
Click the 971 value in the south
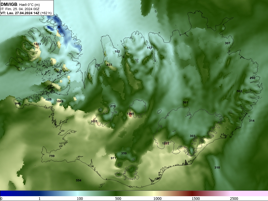click(x=113, y=158)
